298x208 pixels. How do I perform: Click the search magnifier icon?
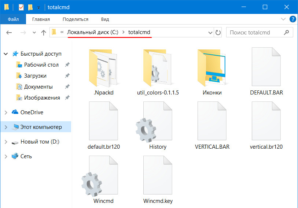(x=286, y=32)
